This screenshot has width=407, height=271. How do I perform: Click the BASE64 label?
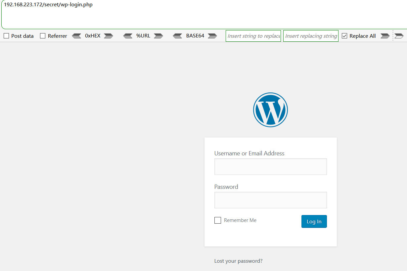pos(195,36)
